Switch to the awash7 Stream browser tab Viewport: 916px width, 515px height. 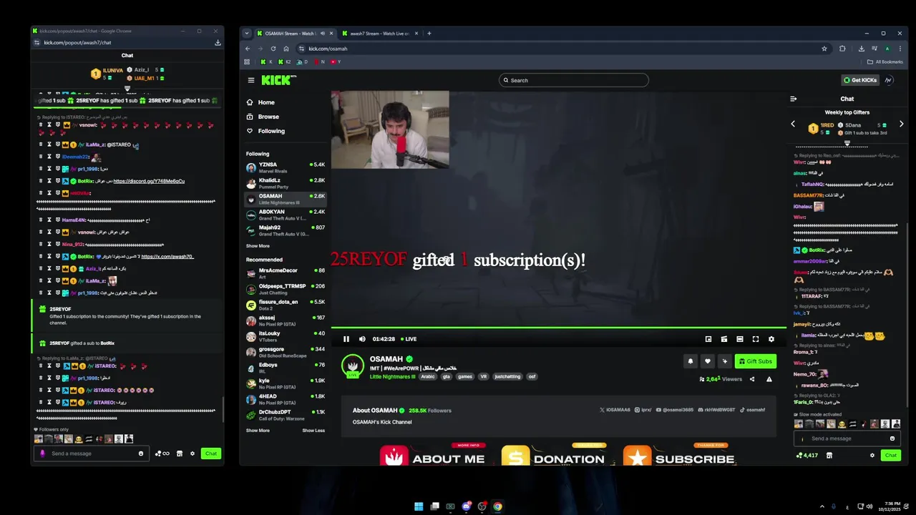(x=379, y=34)
